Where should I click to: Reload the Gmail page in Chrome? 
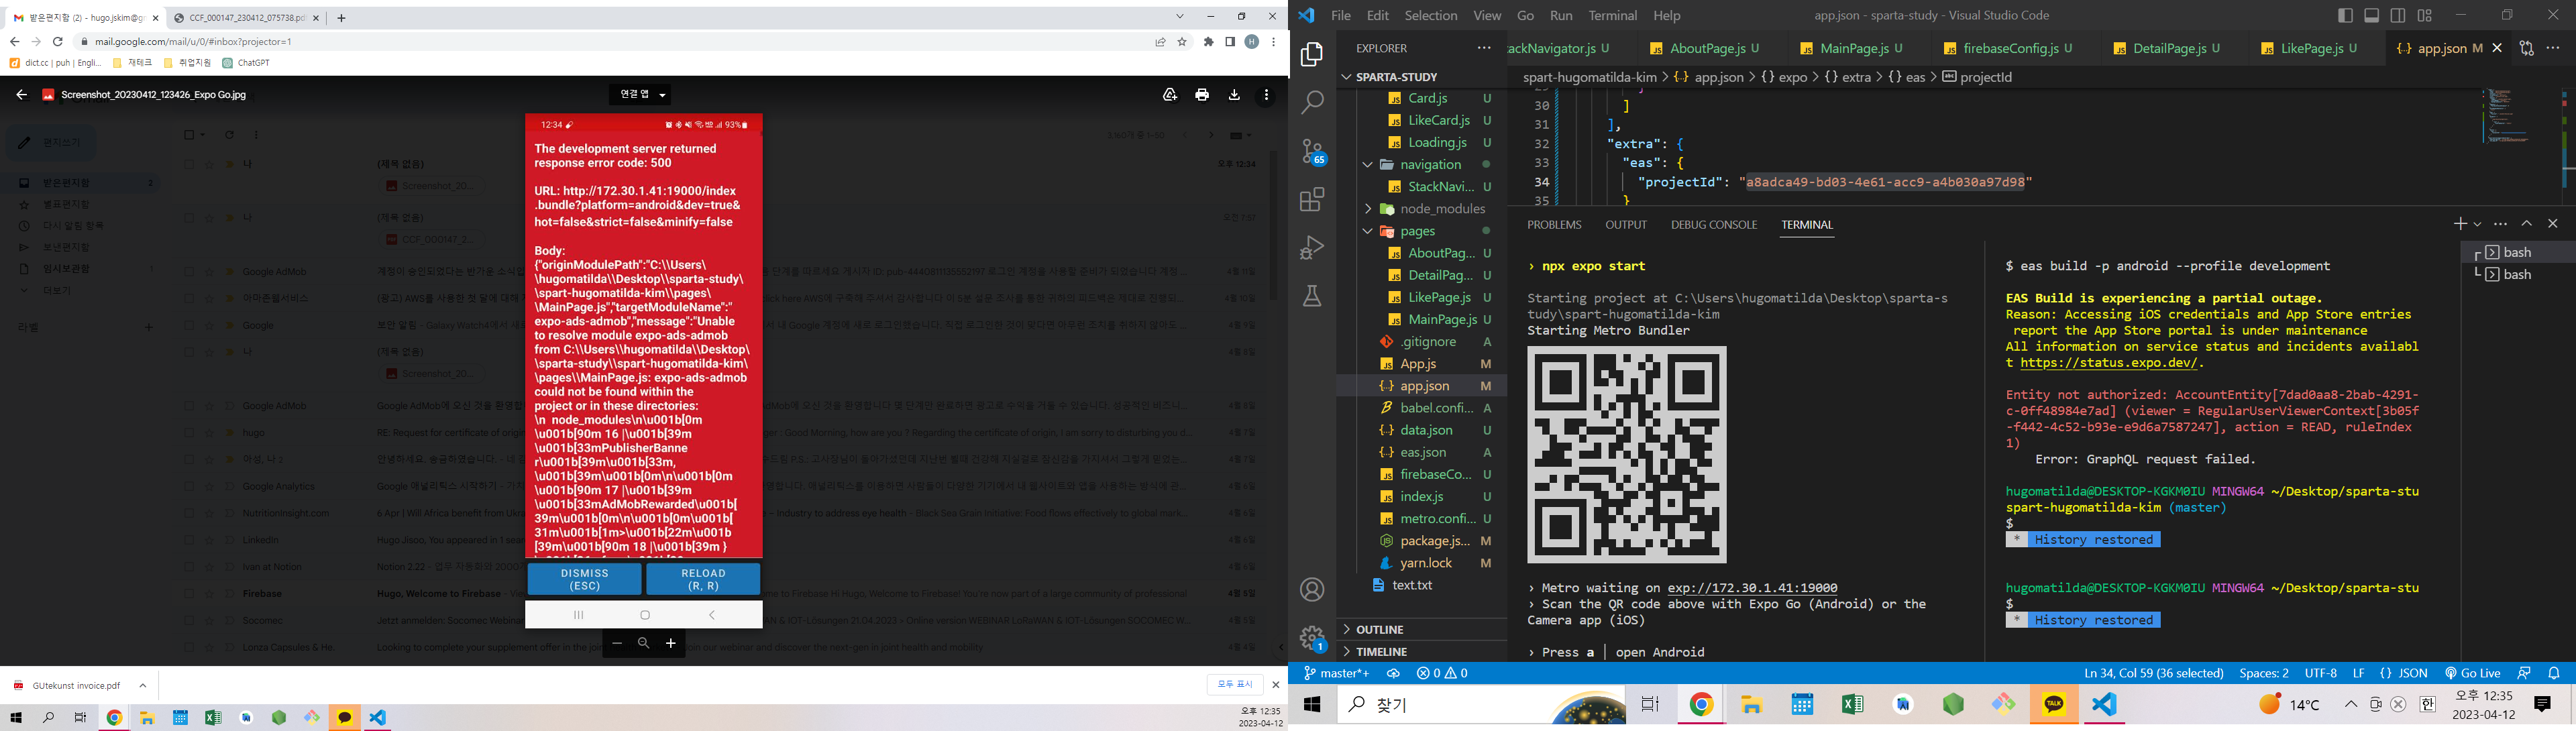coord(58,42)
